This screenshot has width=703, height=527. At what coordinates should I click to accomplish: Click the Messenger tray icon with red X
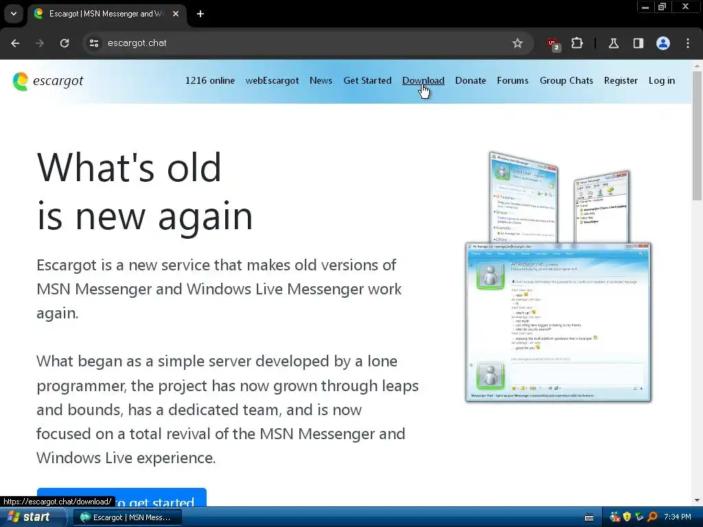point(615,517)
